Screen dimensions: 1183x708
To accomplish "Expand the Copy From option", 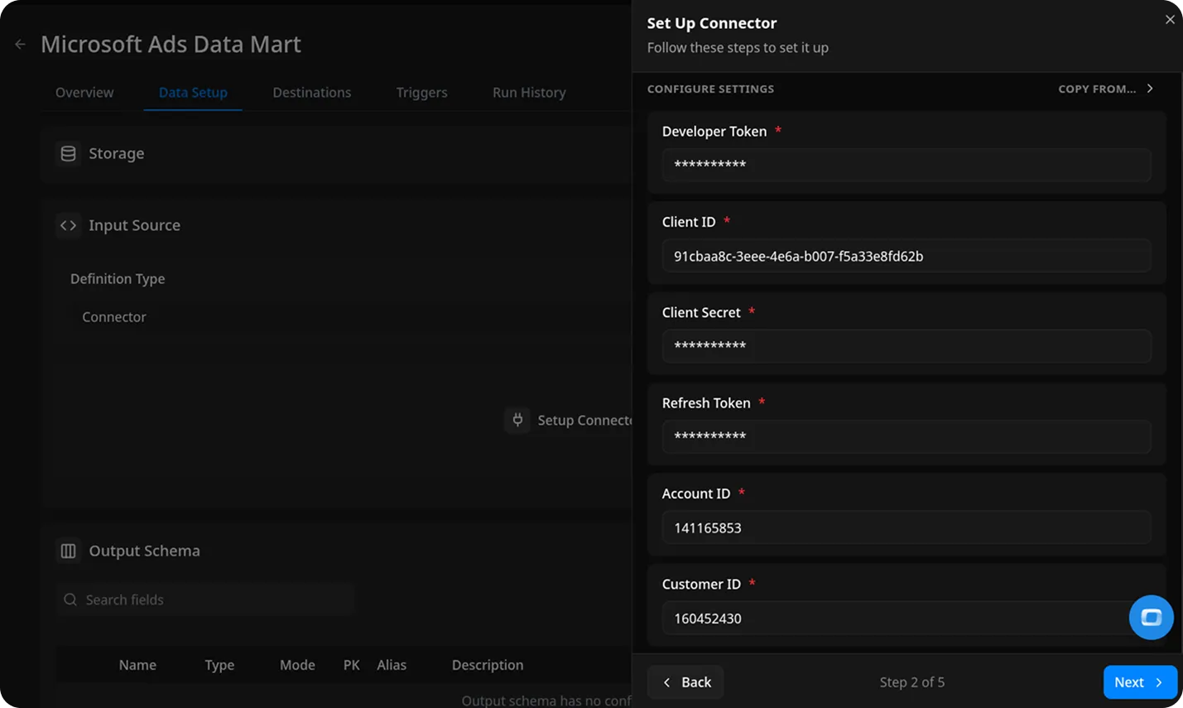I will tap(1105, 89).
